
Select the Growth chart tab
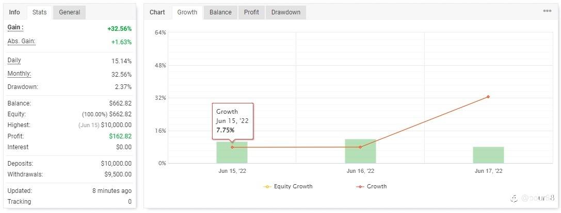point(187,12)
